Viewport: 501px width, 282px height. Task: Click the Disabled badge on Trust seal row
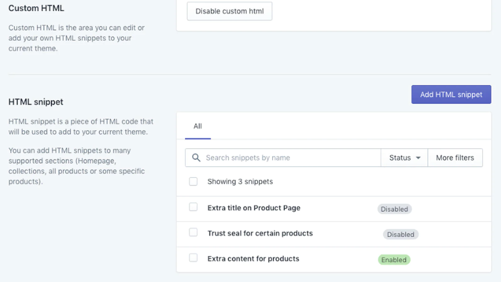(x=400, y=234)
